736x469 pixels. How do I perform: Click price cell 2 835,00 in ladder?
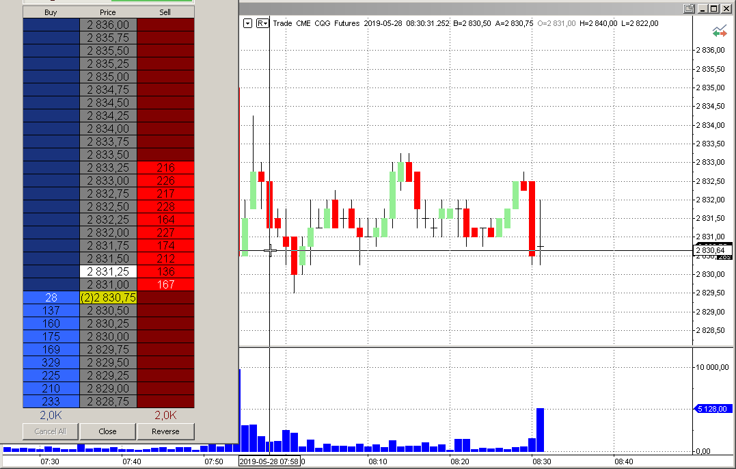pyautogui.click(x=108, y=77)
